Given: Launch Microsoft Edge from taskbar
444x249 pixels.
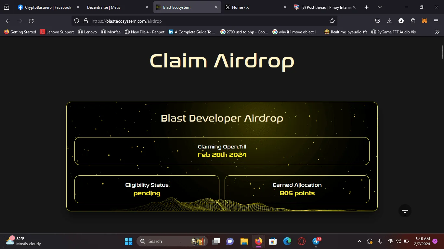Looking at the screenshot, I should tap(287, 241).
